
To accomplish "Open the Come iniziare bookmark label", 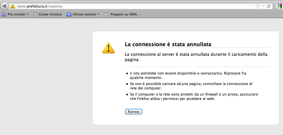I will coord(50,14).
